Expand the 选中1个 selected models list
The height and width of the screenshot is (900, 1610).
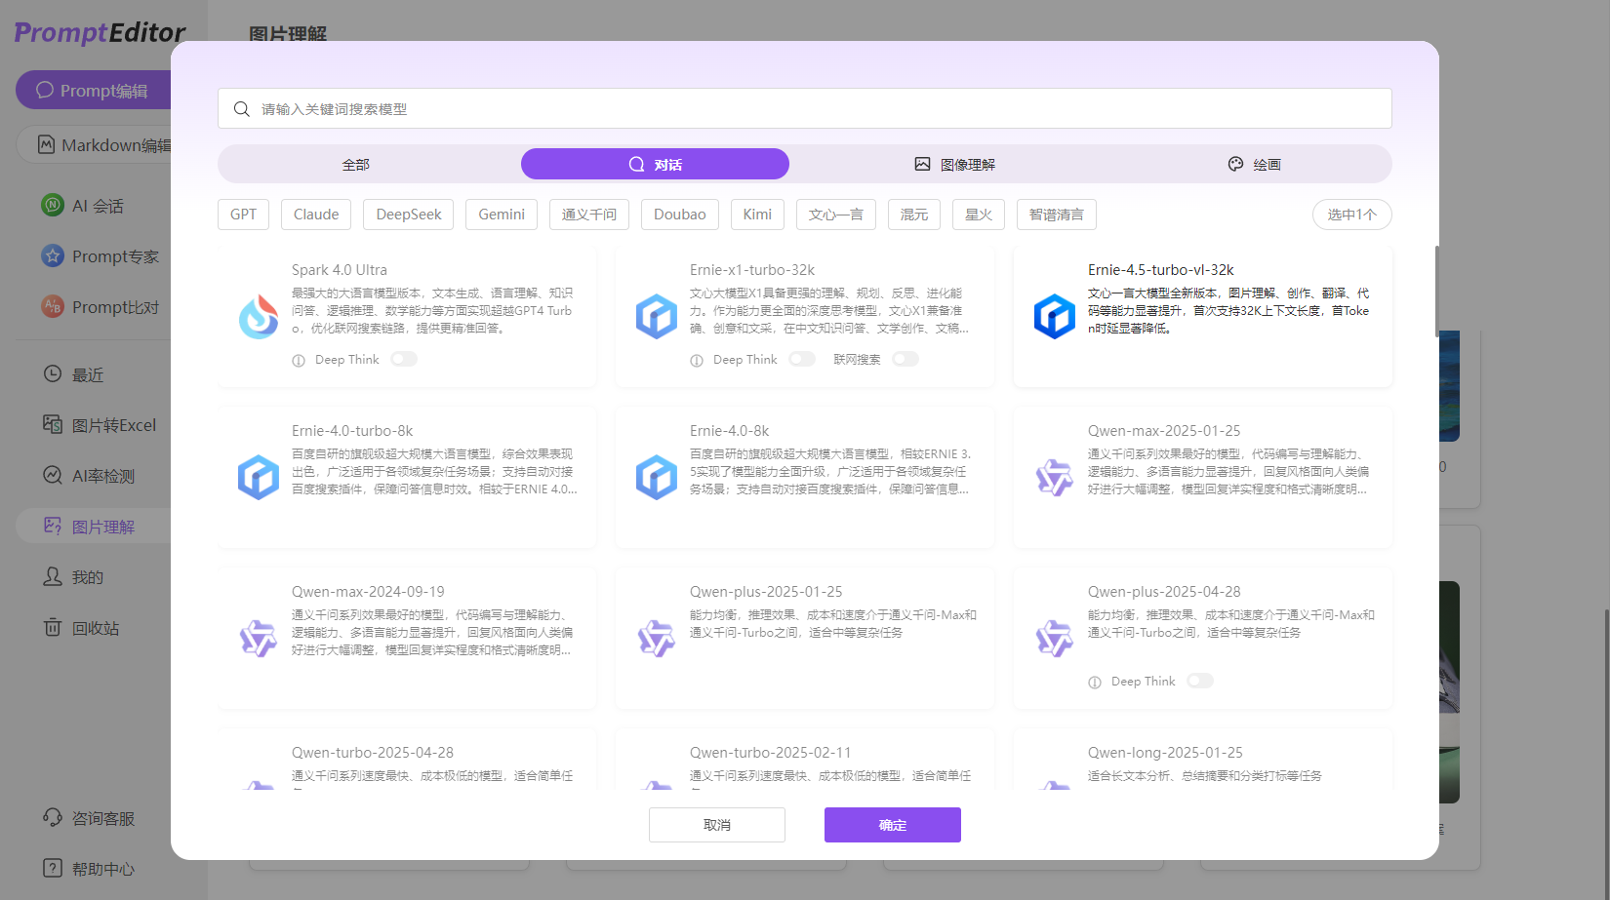tap(1351, 215)
